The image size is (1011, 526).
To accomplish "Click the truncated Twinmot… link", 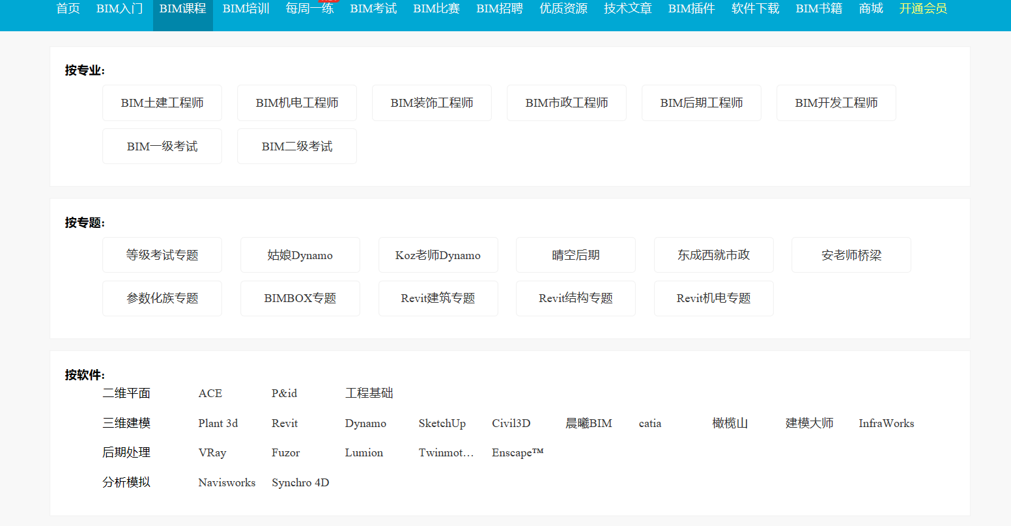I will [446, 452].
